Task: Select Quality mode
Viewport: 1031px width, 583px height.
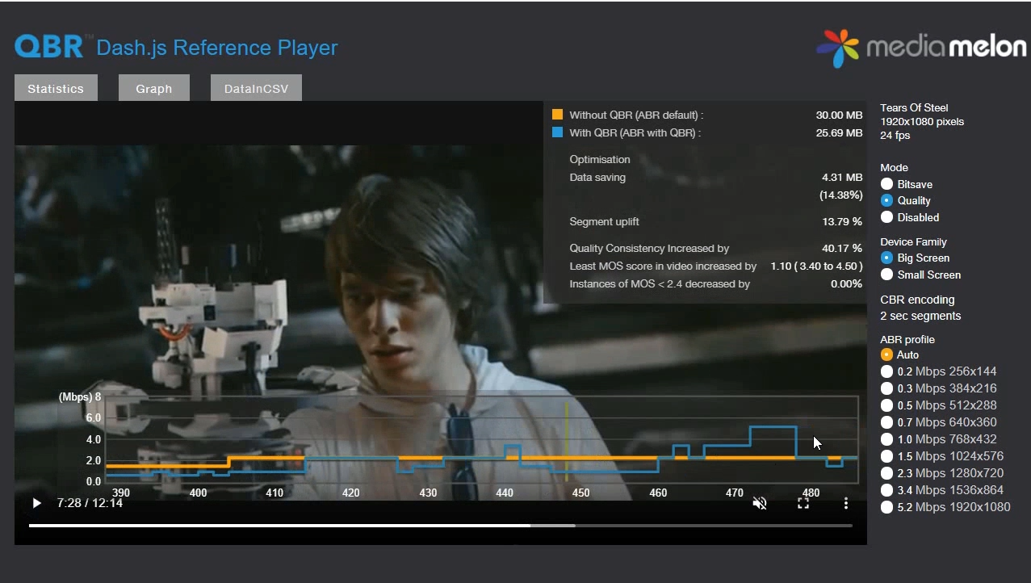Action: pos(887,200)
